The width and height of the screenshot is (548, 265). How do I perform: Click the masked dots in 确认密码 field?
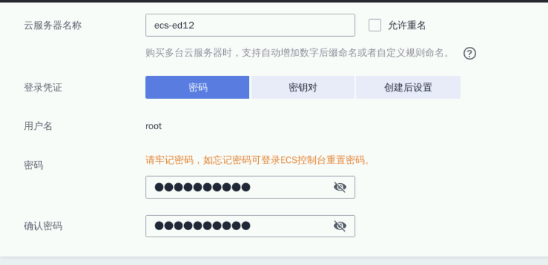202,226
